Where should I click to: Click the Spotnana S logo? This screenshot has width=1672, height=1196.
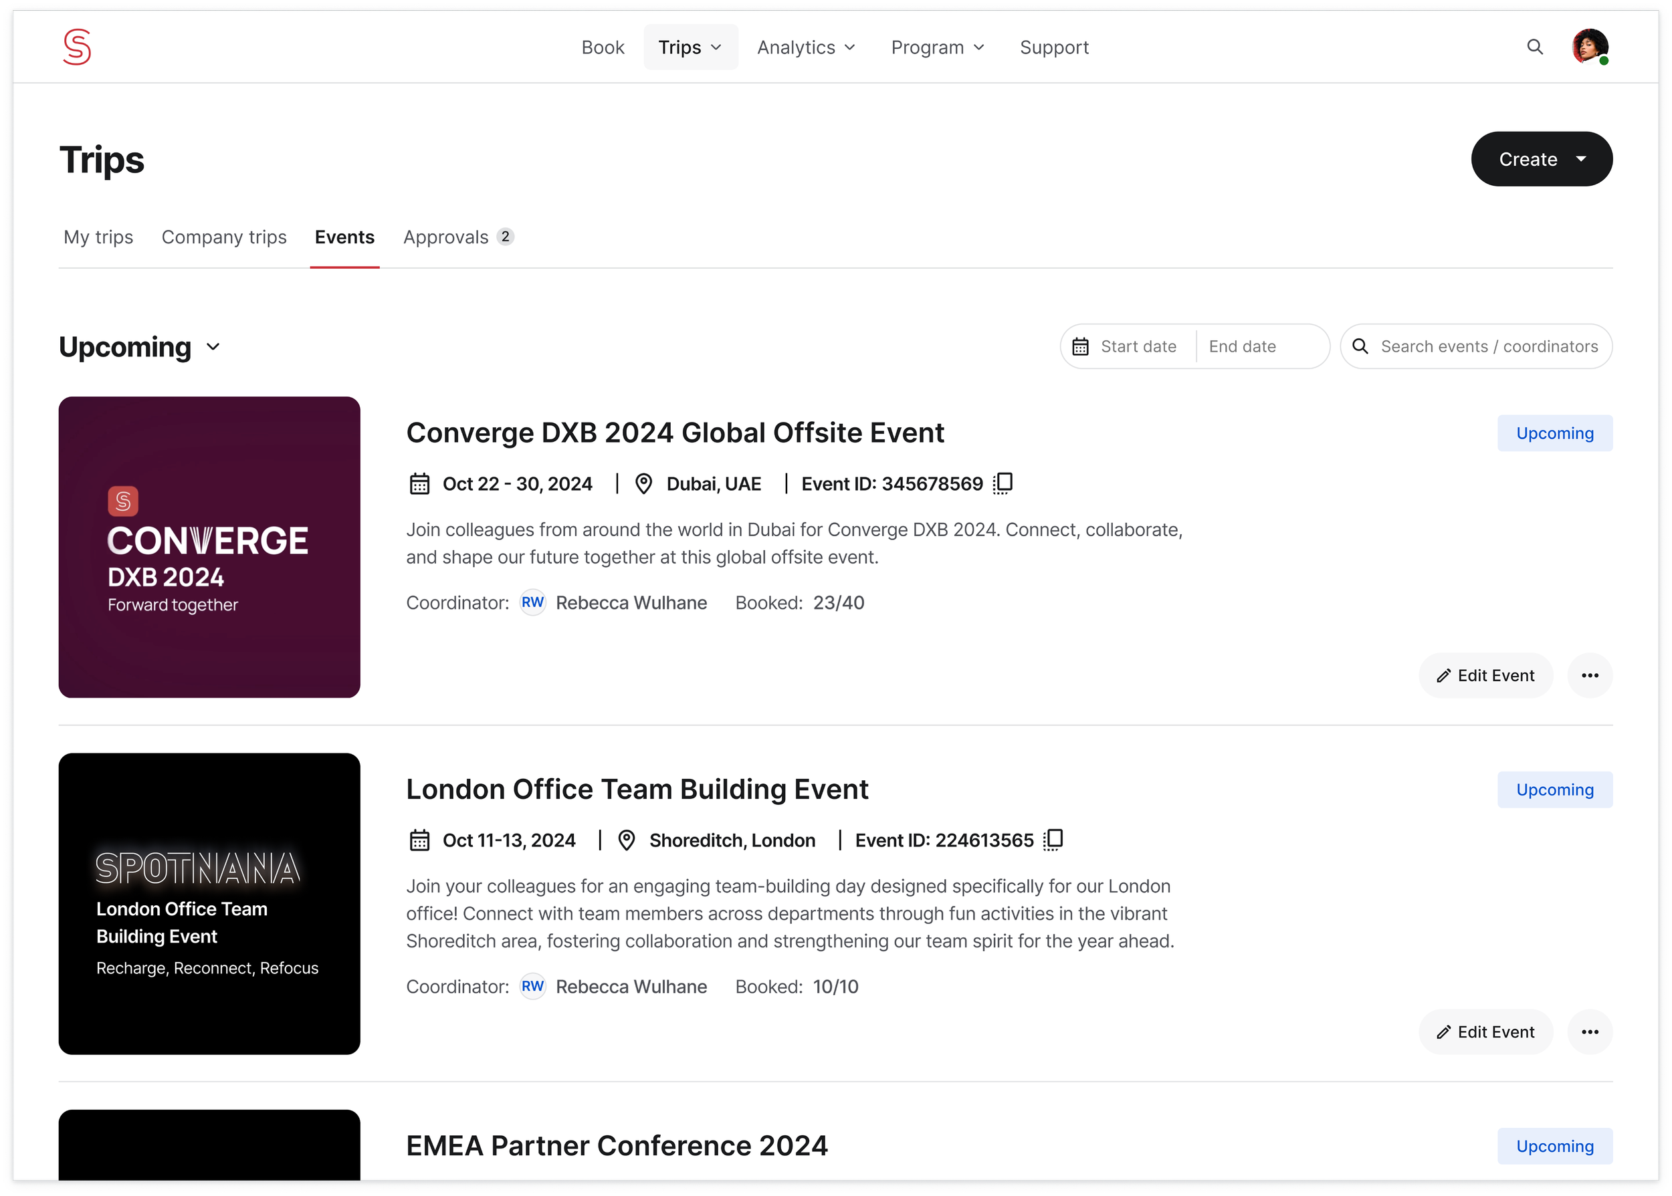(x=77, y=46)
